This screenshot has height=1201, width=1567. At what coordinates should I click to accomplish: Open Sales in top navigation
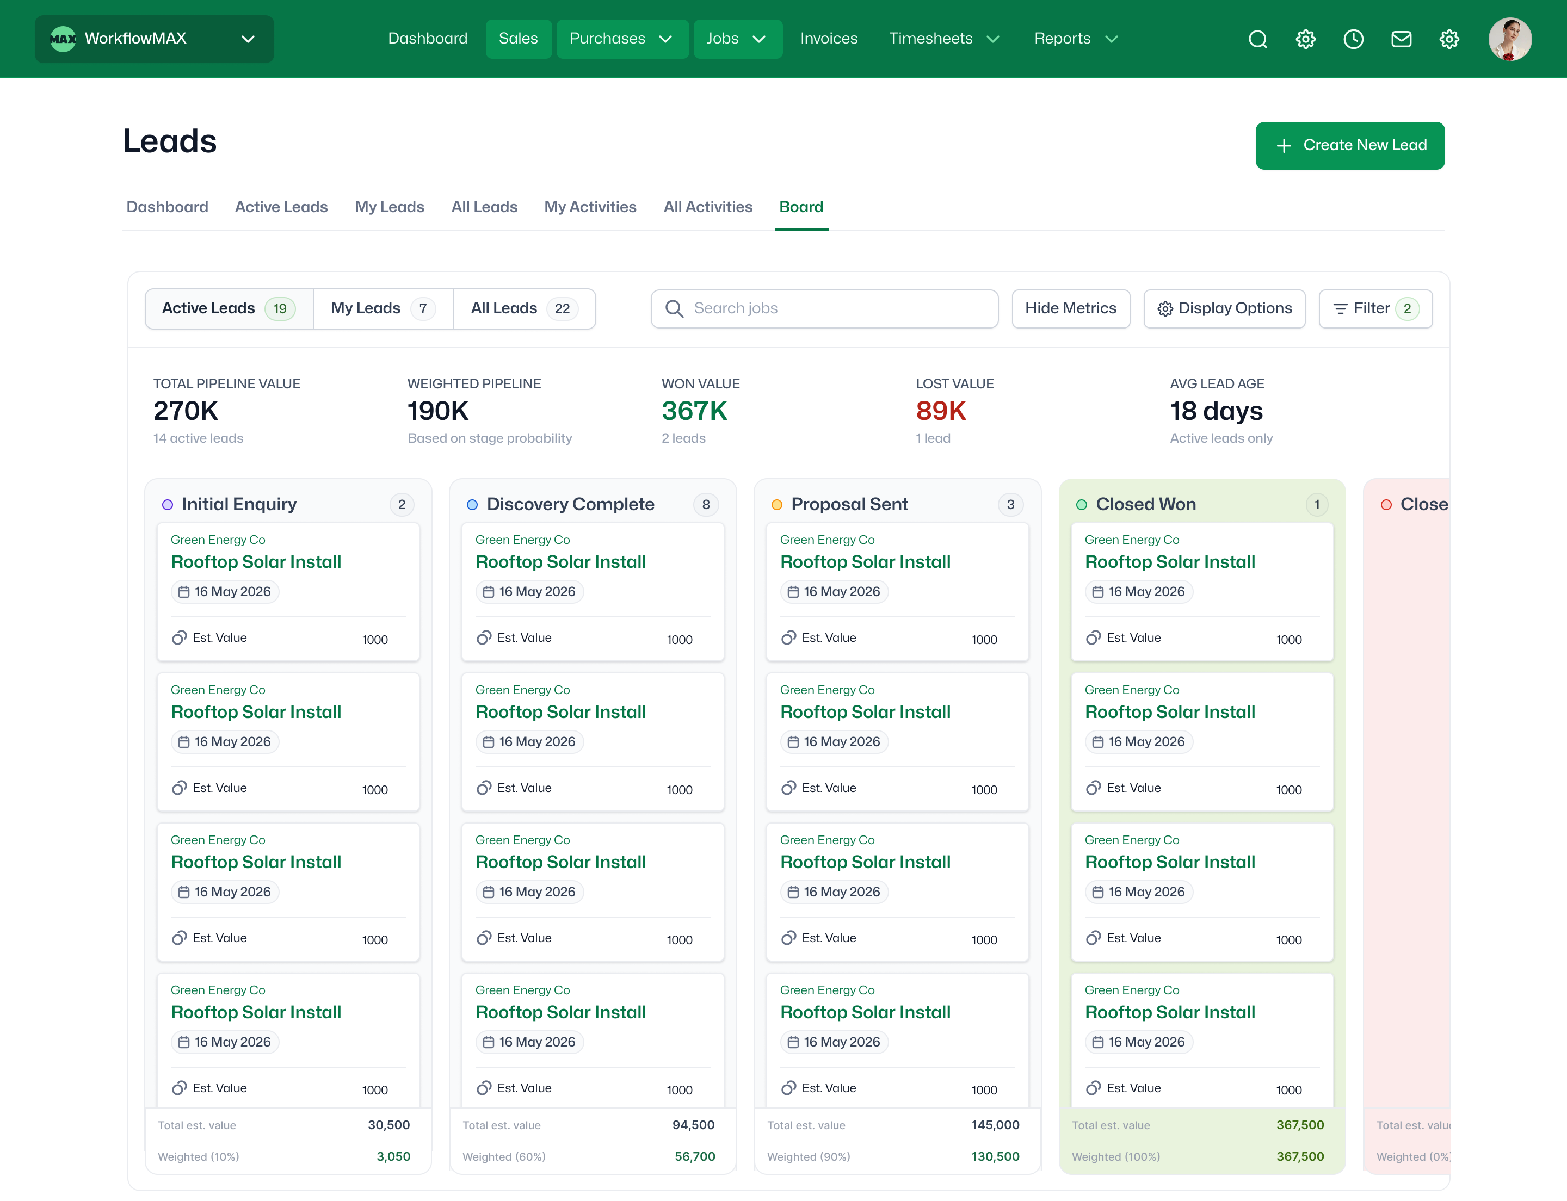coord(519,39)
